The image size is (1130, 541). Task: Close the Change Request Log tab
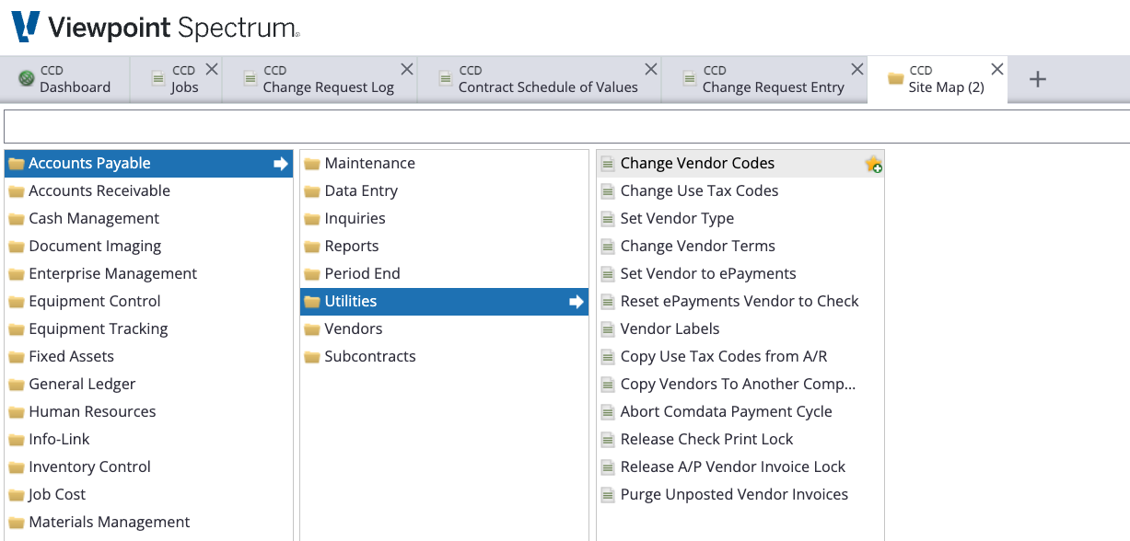(x=406, y=69)
